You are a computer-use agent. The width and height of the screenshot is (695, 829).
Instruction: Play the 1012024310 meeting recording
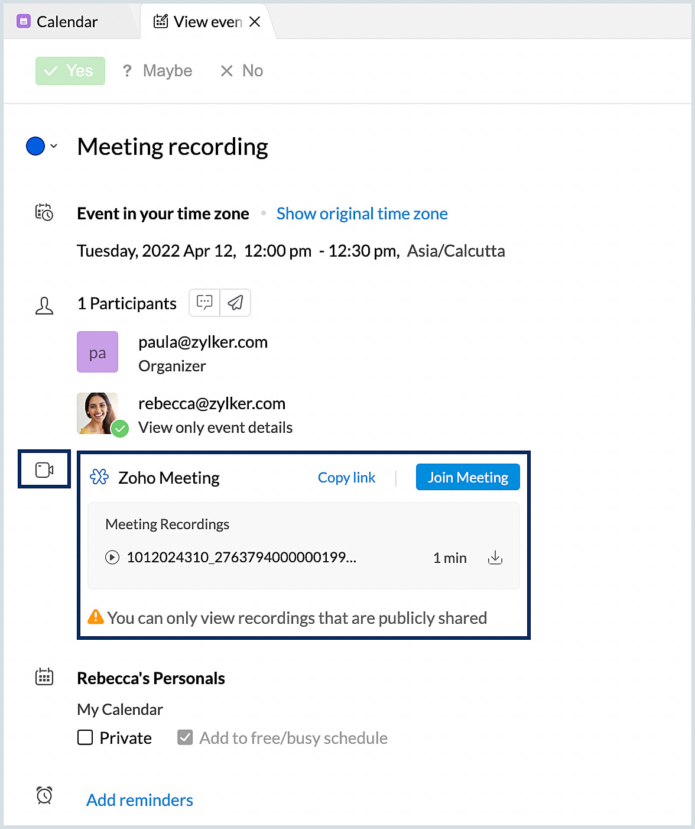(112, 558)
